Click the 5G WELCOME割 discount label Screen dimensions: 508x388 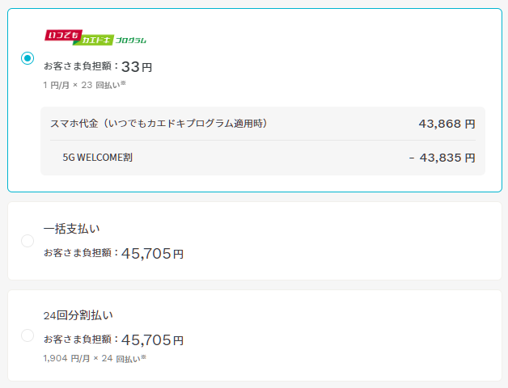[x=97, y=157]
